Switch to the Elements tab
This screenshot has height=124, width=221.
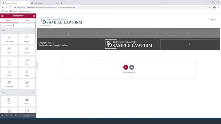click(x=9, y=20)
